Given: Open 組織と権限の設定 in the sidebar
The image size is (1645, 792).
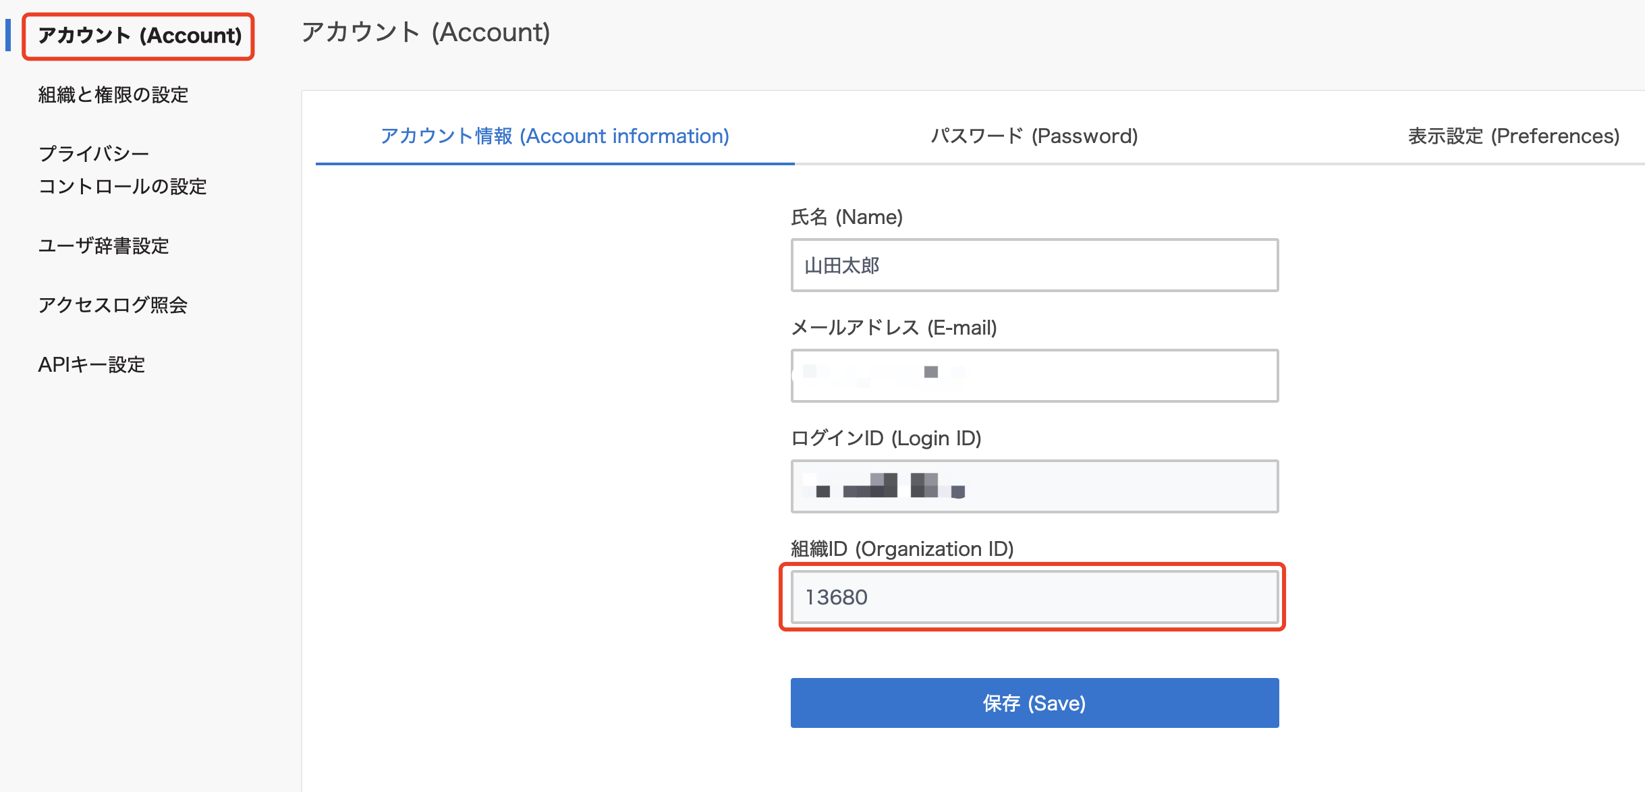Looking at the screenshot, I should pyautogui.click(x=113, y=94).
